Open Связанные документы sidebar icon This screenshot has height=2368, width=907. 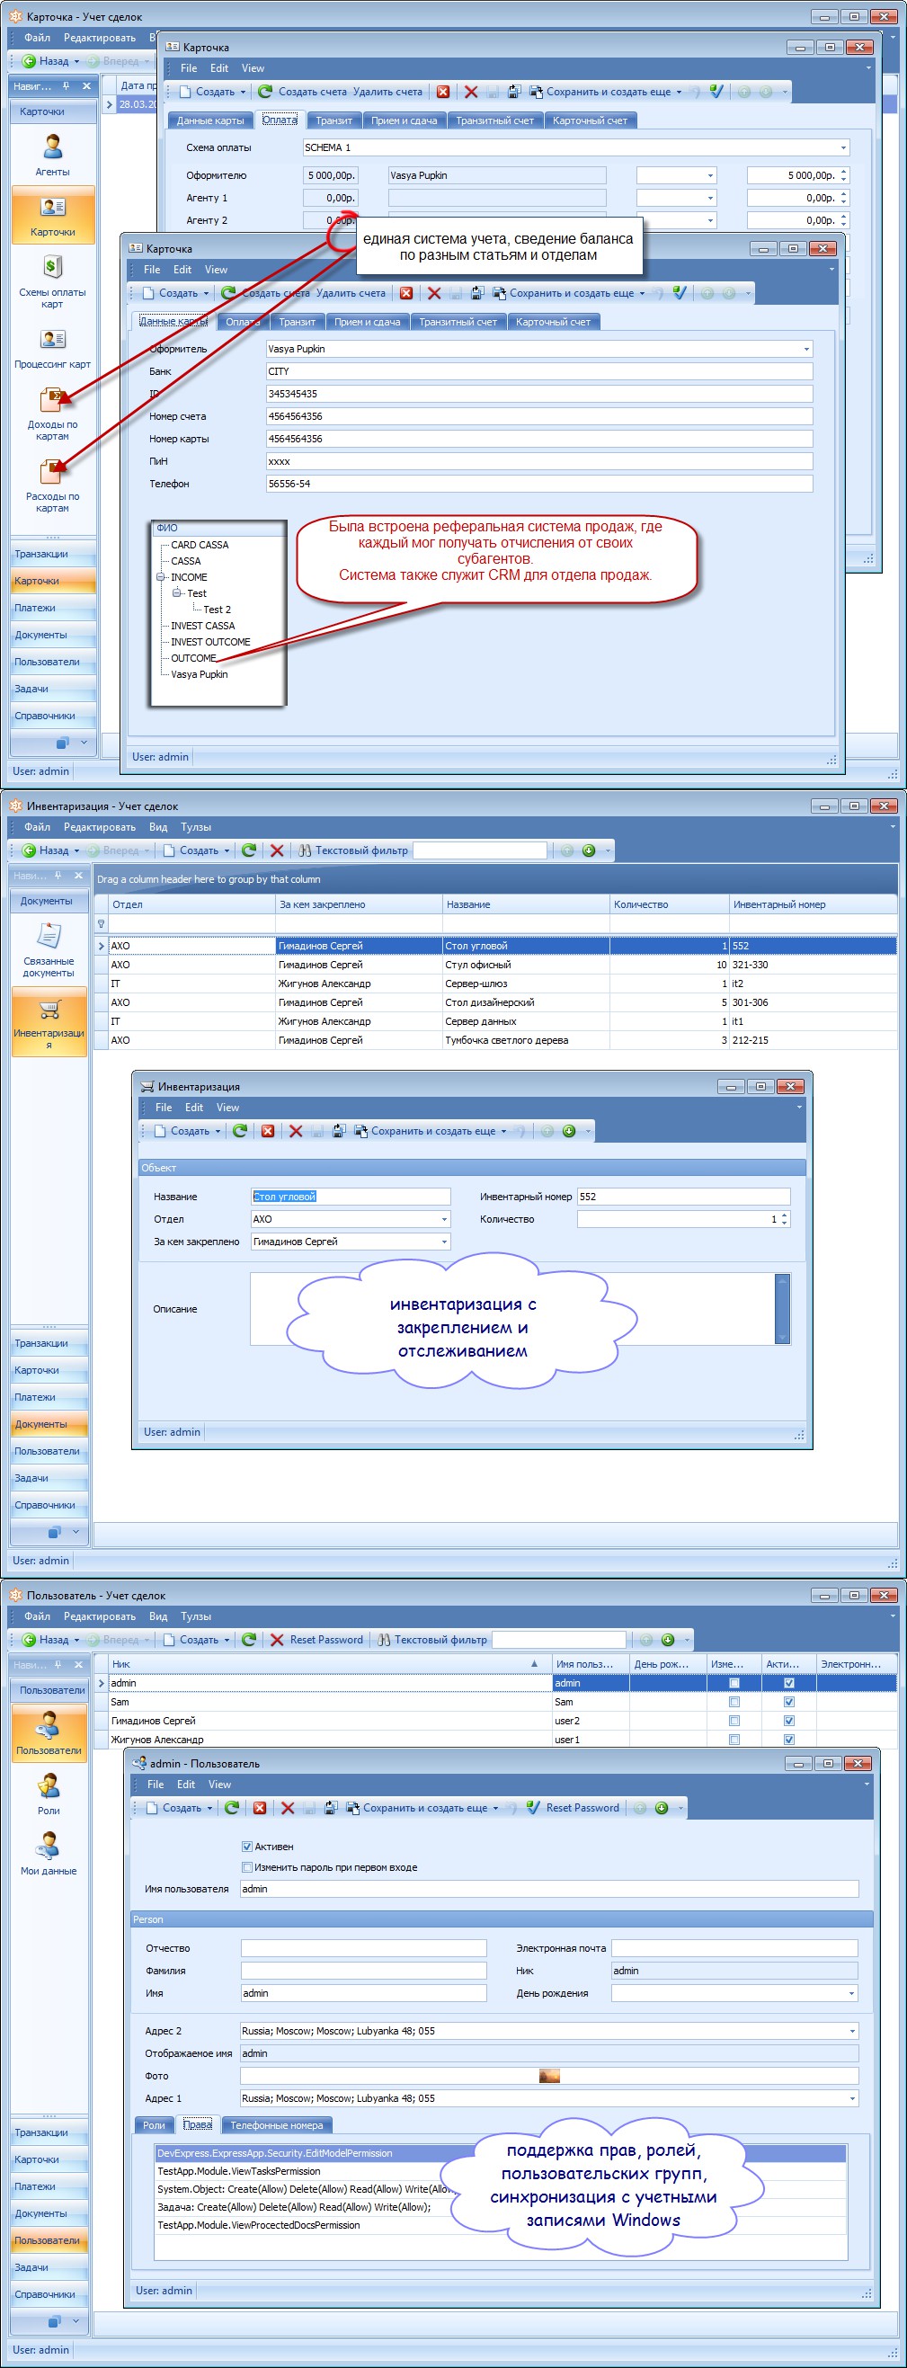(x=49, y=950)
